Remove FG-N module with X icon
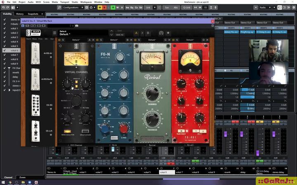Screen dimensions: 297x185 pyautogui.click(x=131, y=40)
